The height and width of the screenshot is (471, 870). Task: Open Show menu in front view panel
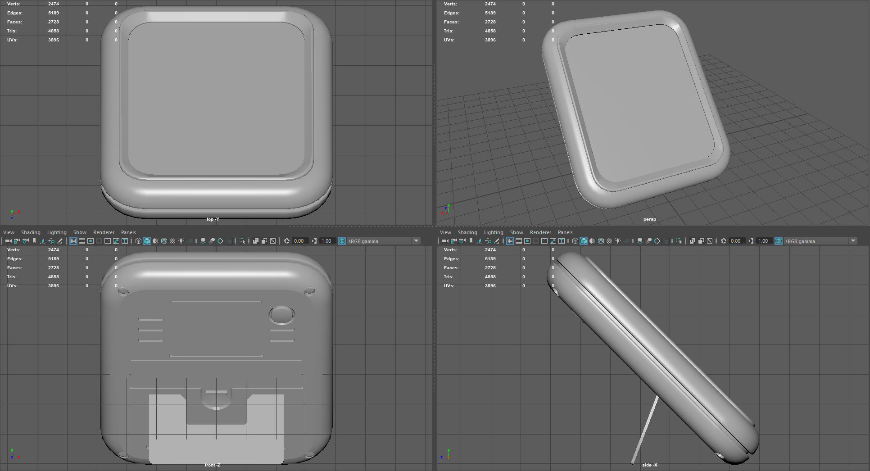pyautogui.click(x=80, y=232)
